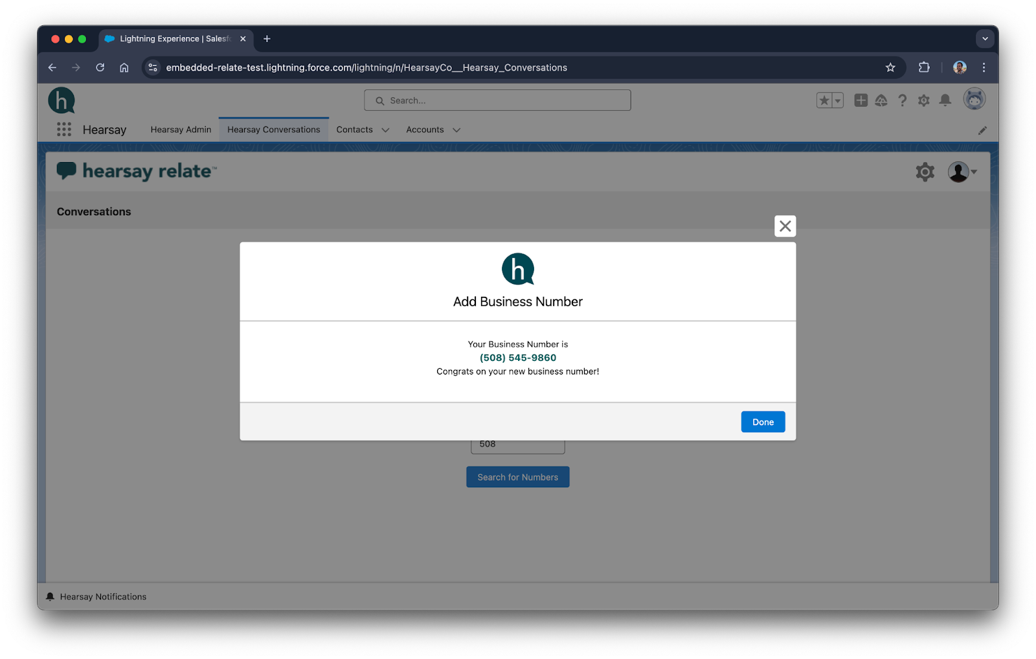Focus the Salesforce global search field
This screenshot has width=1036, height=659.
pos(497,100)
